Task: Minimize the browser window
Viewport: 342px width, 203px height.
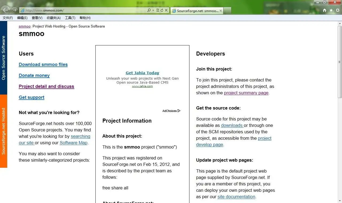Action: [x=318, y=2]
